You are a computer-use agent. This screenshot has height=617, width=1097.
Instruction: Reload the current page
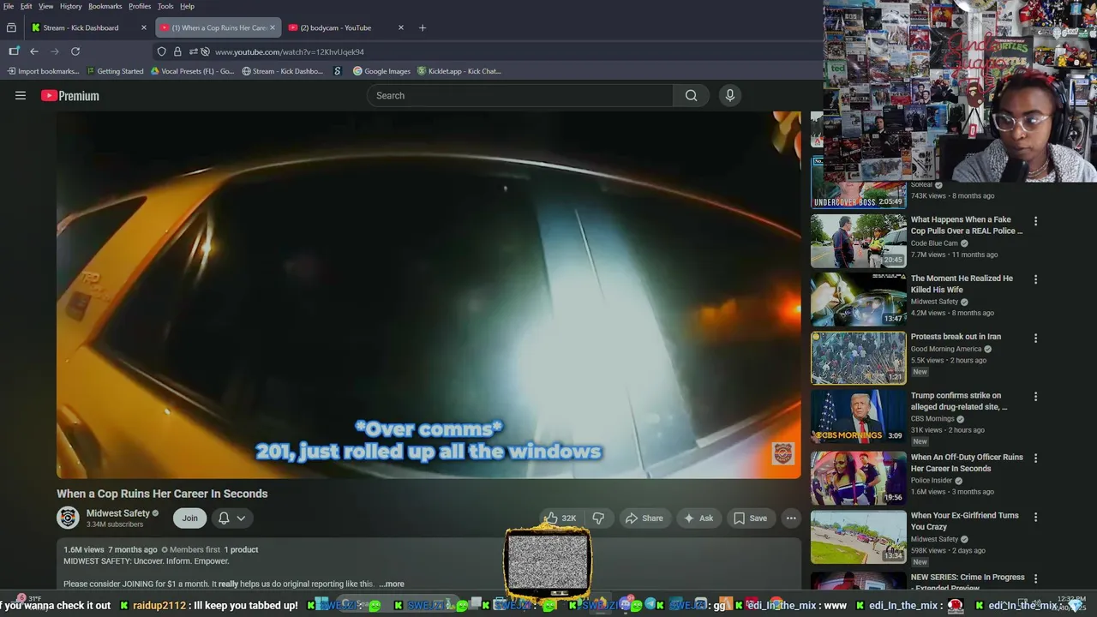pos(75,51)
